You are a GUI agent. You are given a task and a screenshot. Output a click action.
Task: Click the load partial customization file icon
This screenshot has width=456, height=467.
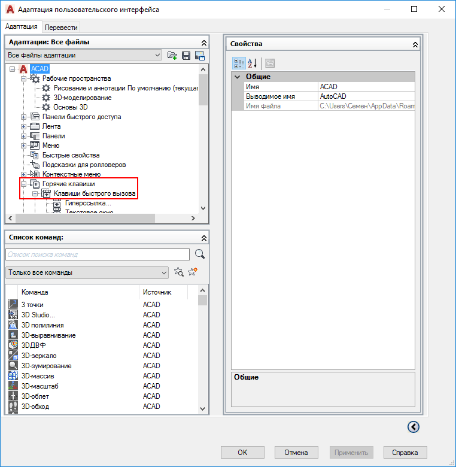pos(172,55)
